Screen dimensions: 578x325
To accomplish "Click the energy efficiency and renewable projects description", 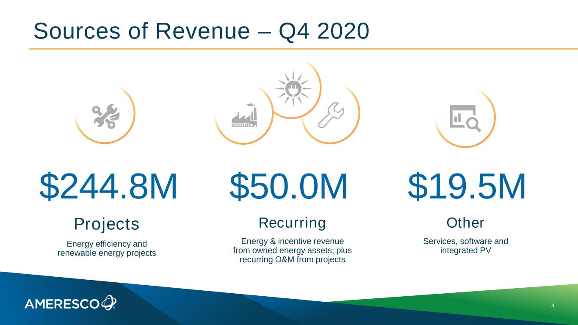I will 107,248.
